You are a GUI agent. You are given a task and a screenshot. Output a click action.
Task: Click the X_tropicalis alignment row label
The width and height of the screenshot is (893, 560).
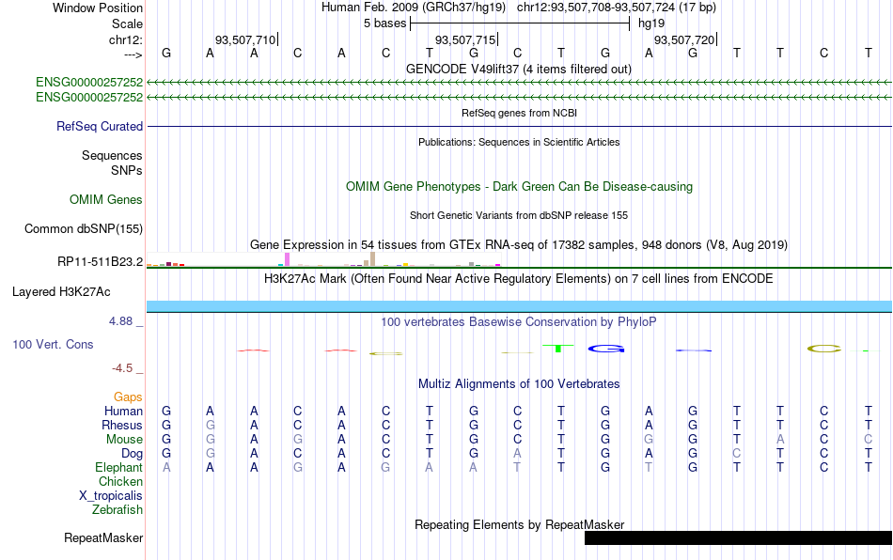click(111, 496)
